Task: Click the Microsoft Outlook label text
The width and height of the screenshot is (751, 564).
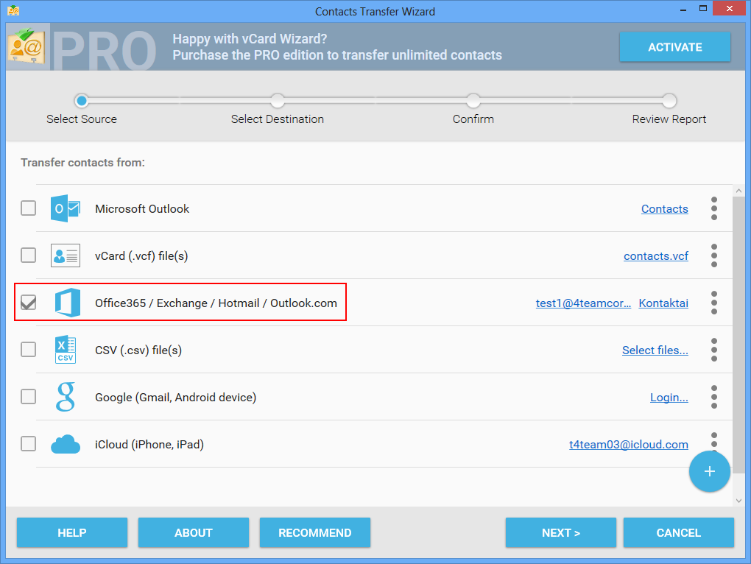Action: point(142,209)
